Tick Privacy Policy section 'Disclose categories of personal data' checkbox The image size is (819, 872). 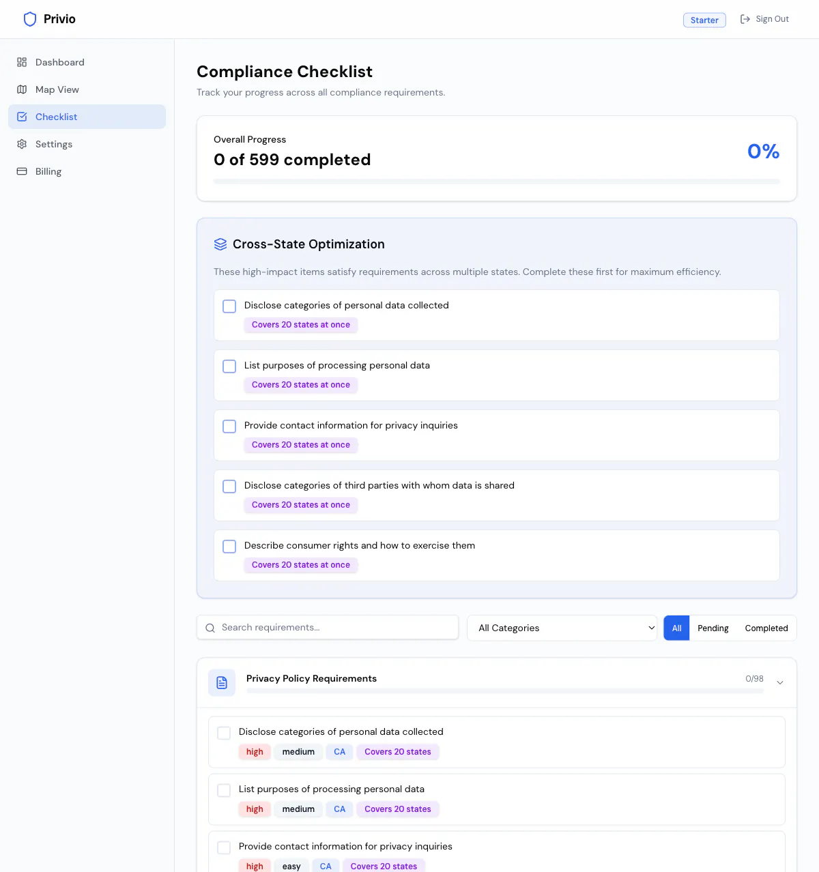point(224,733)
